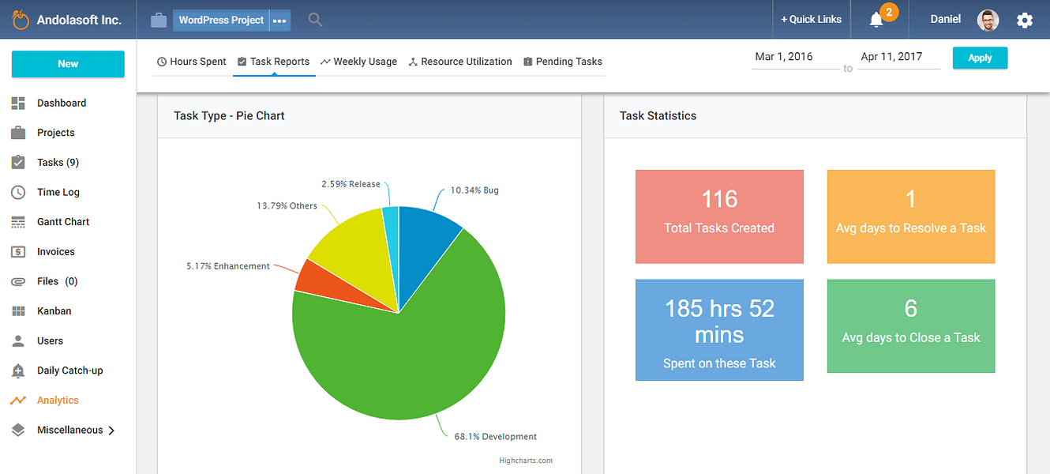Click Daniel's profile avatar
This screenshot has width=1050, height=474.
click(x=988, y=21)
